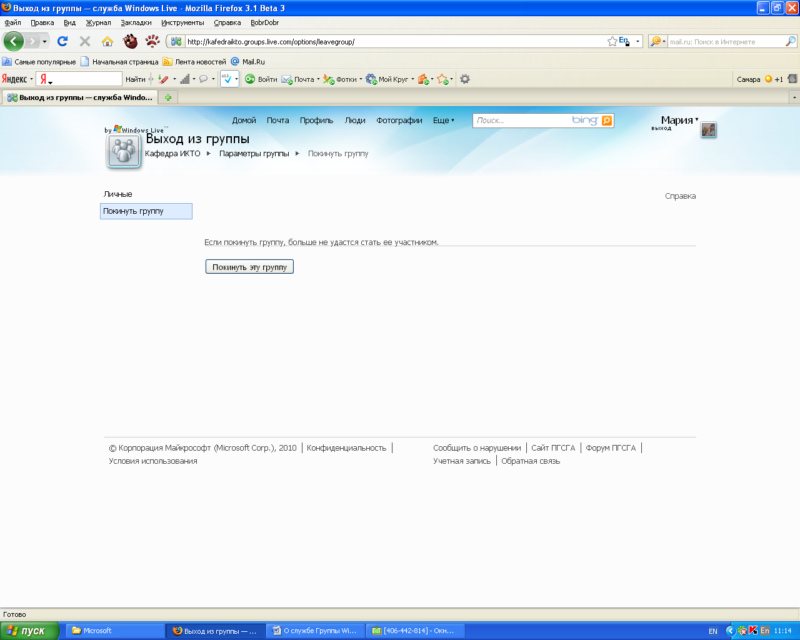
Task: Click the пуск Start button
Action: coord(29,631)
